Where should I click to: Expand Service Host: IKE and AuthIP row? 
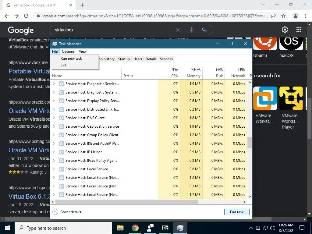(54, 144)
